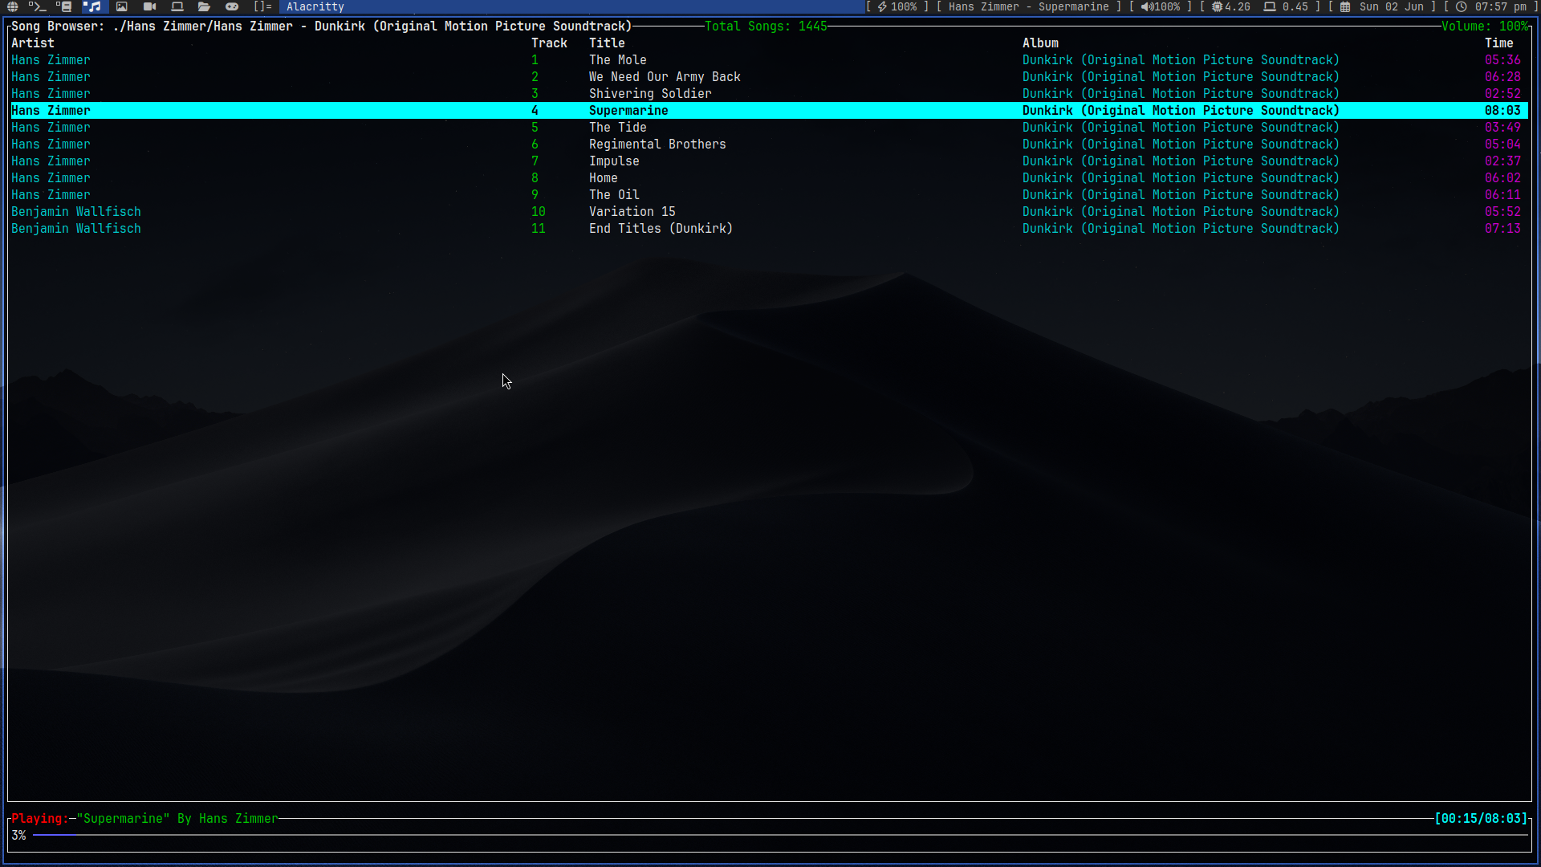Click Track column header to sort

coord(549,43)
